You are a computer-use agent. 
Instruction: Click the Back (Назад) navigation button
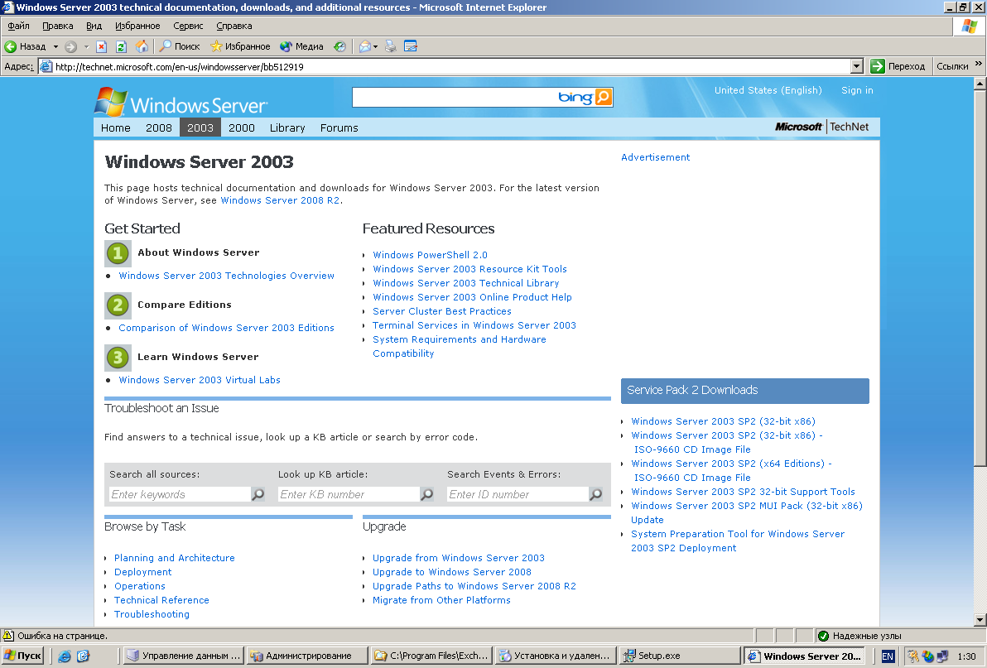pos(26,46)
